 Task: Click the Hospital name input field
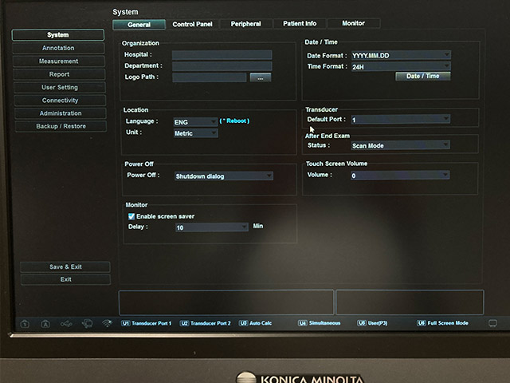tap(222, 55)
